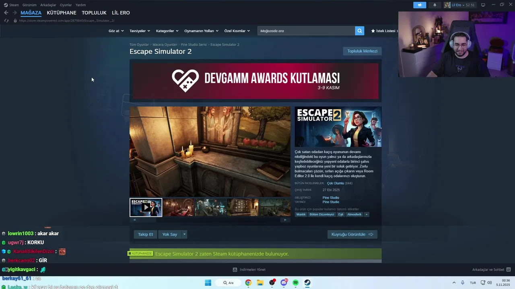Click the Eşli tag

click(x=340, y=214)
